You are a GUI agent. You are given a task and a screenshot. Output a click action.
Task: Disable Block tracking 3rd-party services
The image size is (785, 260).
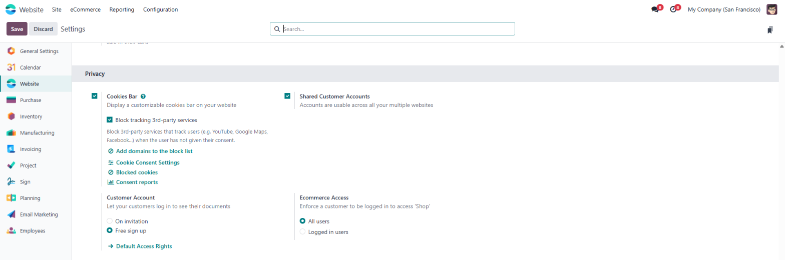click(110, 120)
